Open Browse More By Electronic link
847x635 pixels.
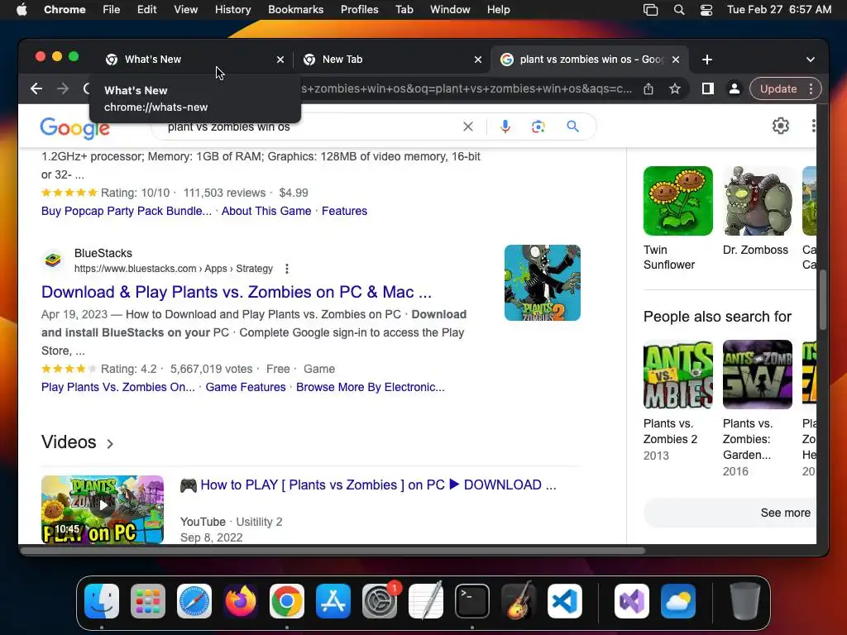click(371, 387)
